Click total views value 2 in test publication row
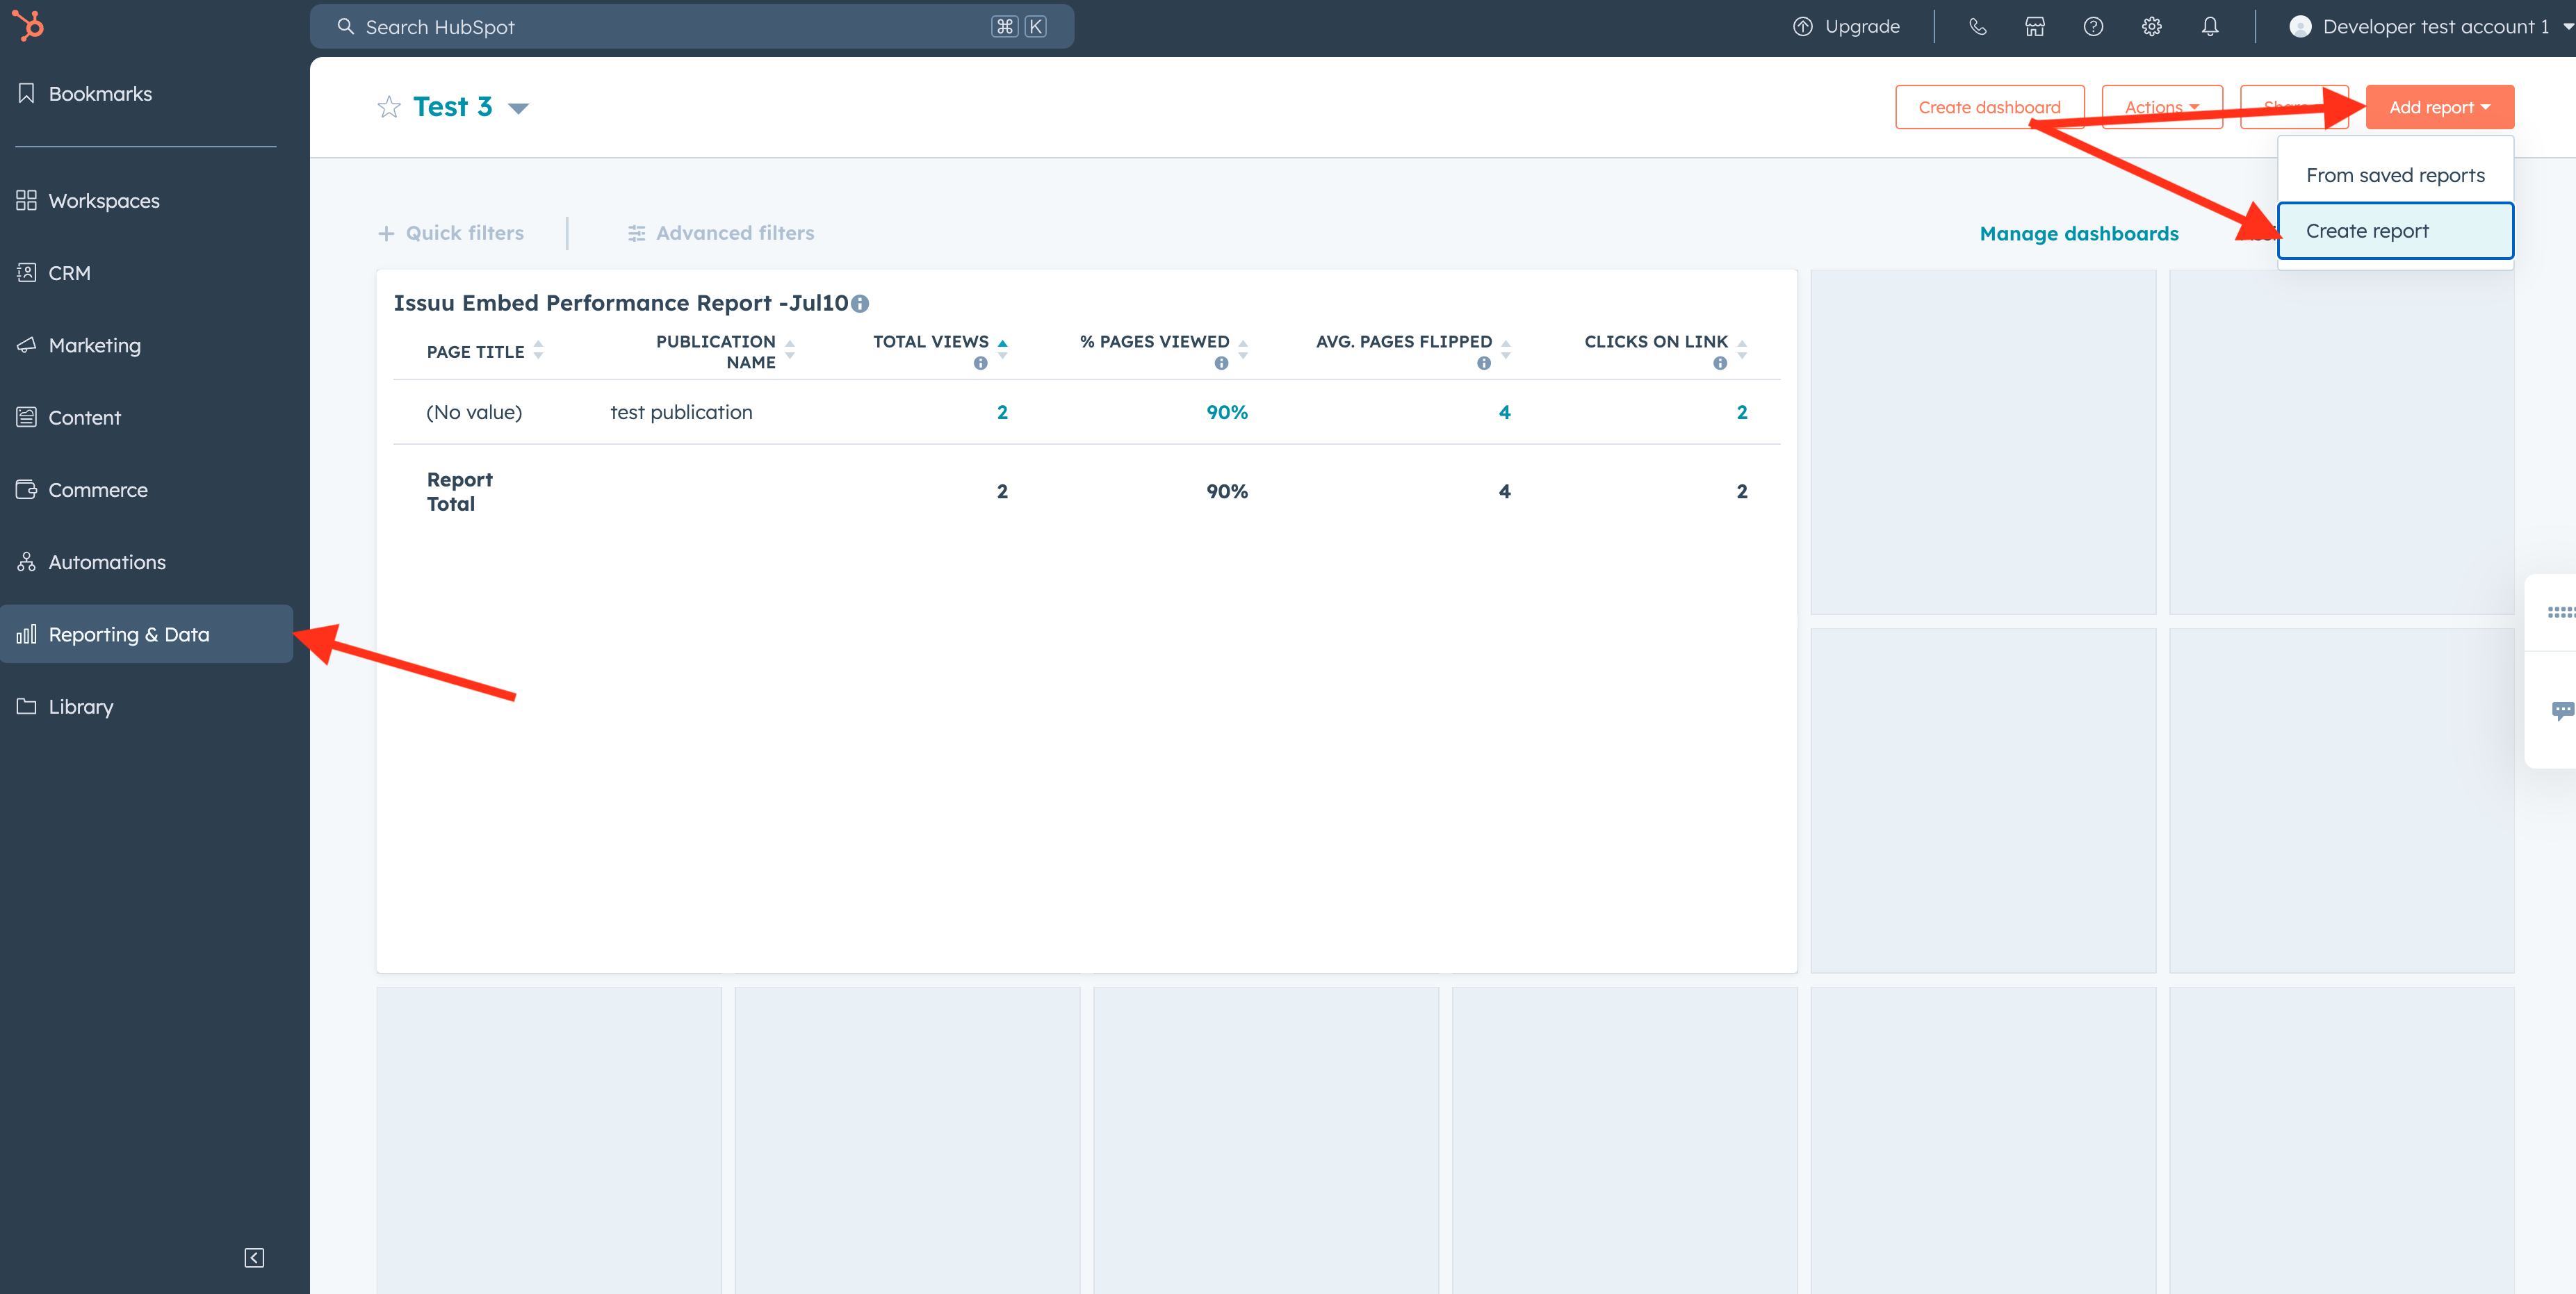This screenshot has height=1294, width=2576. coord(1002,412)
